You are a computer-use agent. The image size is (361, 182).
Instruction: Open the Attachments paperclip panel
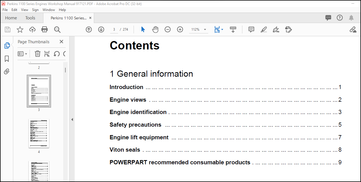7,71
